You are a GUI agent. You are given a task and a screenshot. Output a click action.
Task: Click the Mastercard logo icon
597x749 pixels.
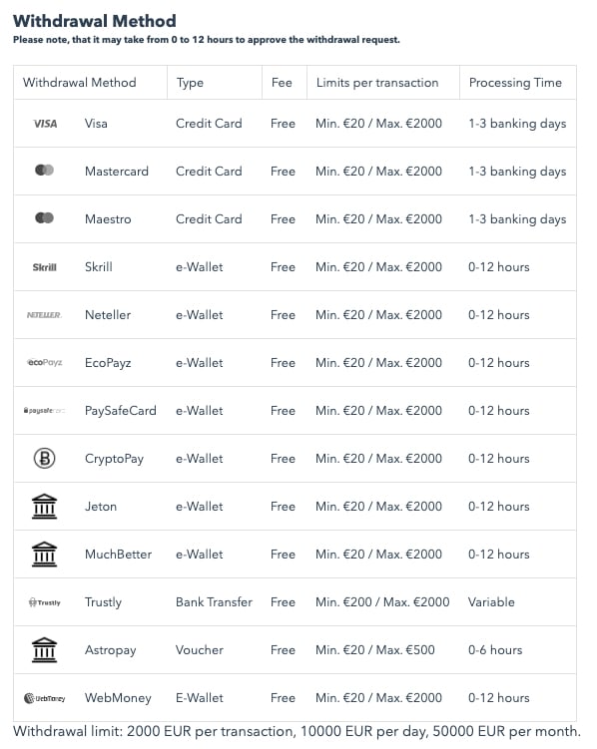click(45, 171)
